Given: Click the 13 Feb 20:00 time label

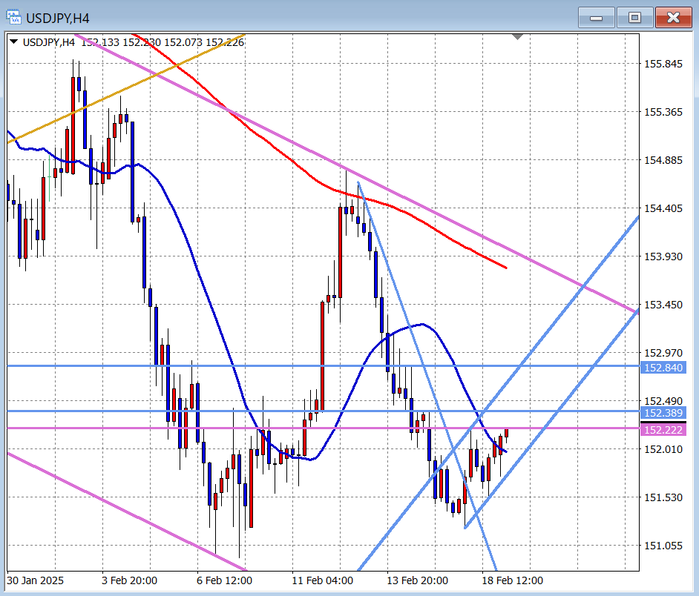Looking at the screenshot, I should tap(417, 580).
